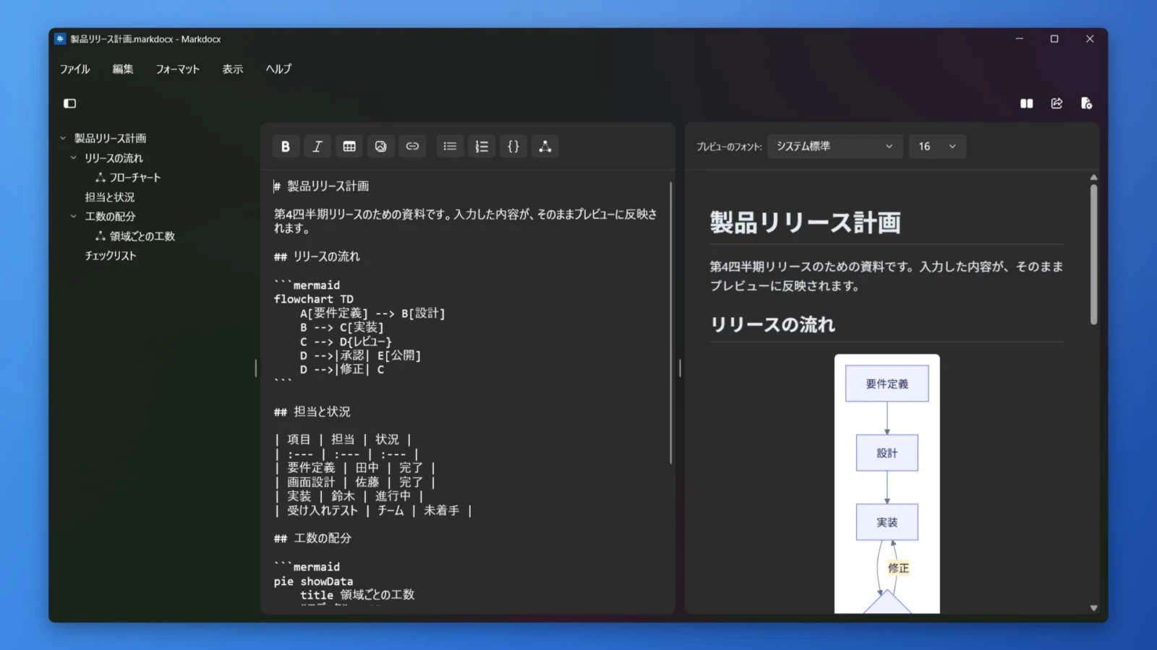
Task: Click the export share icon
Action: [1057, 103]
